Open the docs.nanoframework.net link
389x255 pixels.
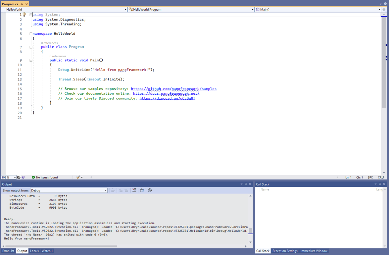(166, 94)
